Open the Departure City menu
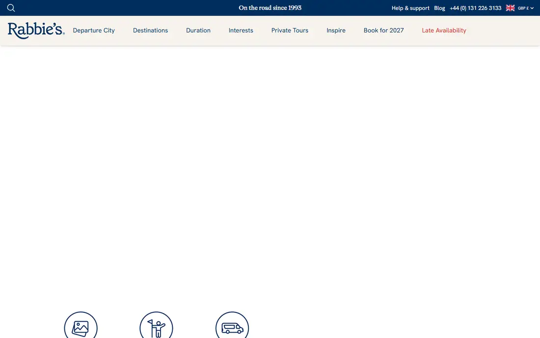Image resolution: width=540 pixels, height=338 pixels. 94,30
